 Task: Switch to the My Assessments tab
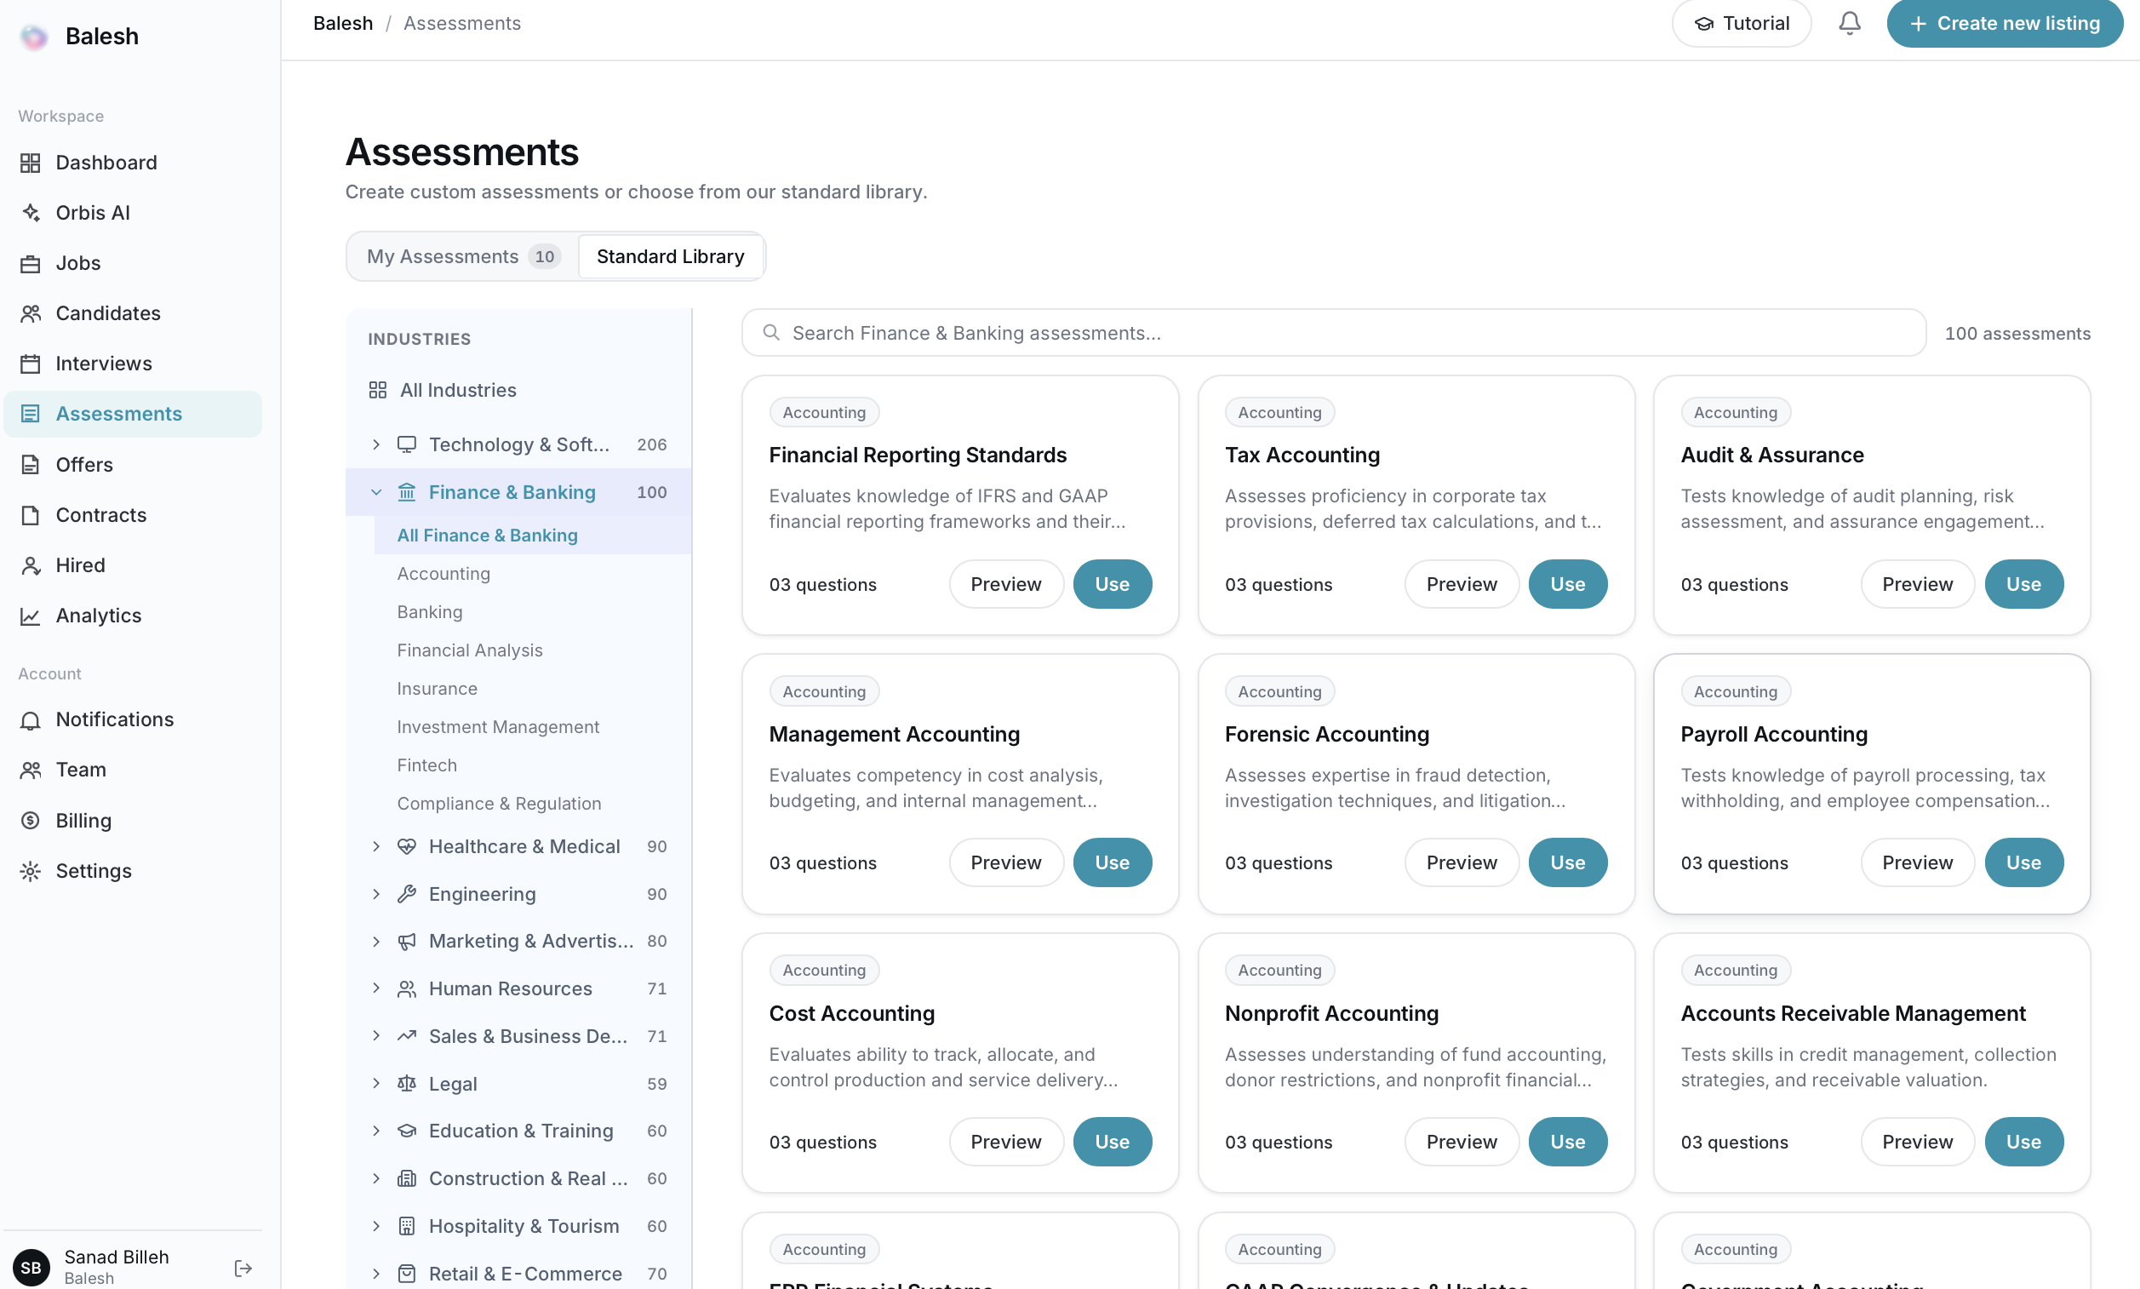click(x=463, y=256)
